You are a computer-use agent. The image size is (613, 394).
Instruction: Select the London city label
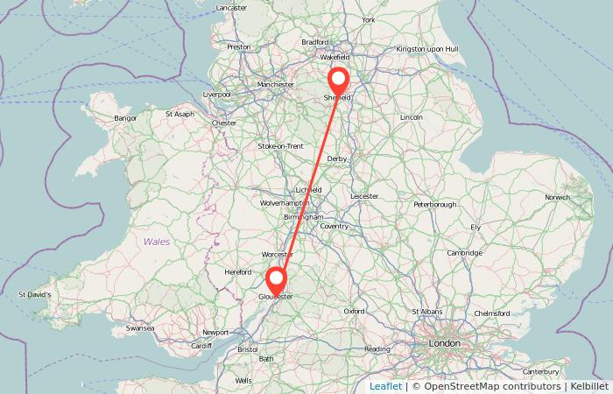[x=445, y=343]
